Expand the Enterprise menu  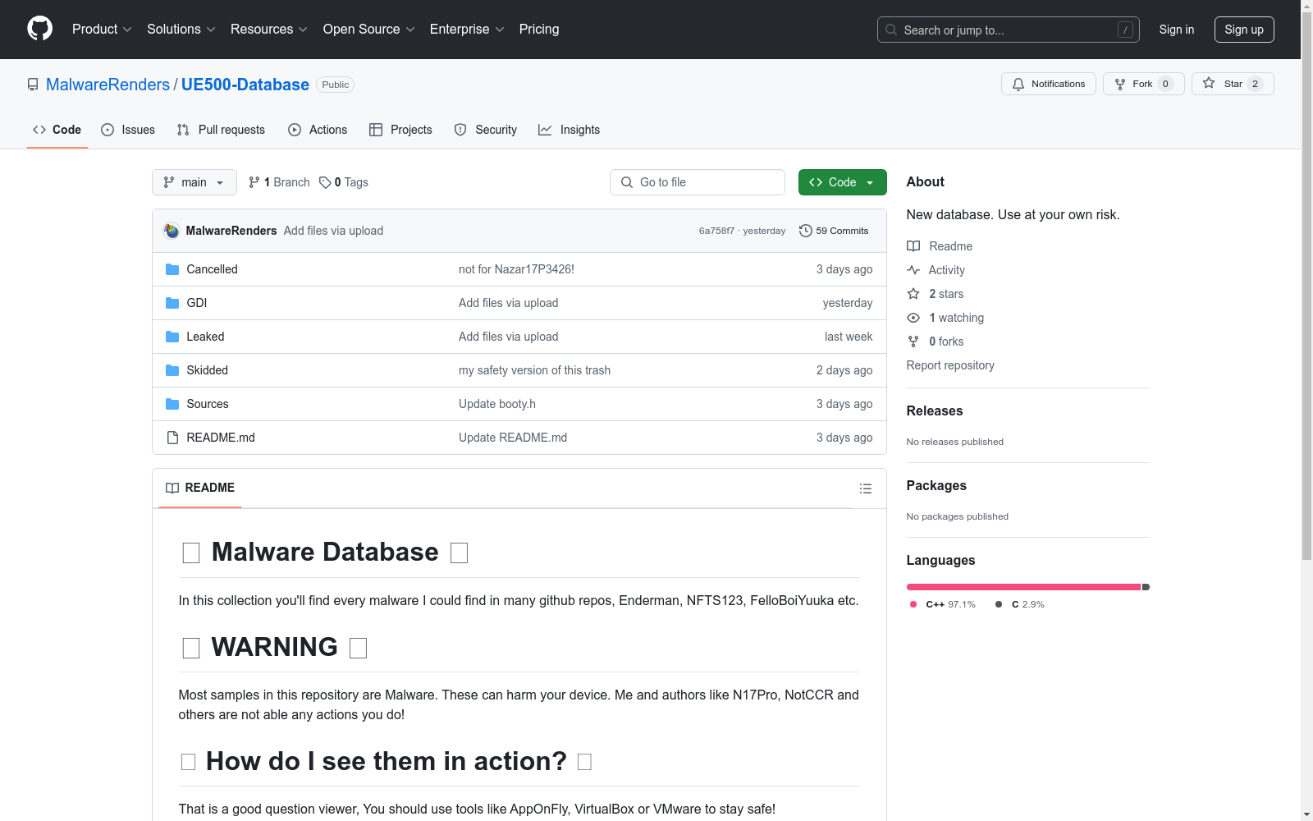tap(467, 29)
